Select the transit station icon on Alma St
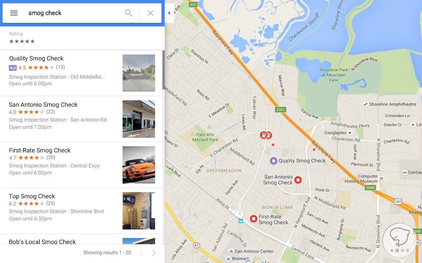Image resolution: width=422 pixels, height=263 pixels. pyautogui.click(x=241, y=221)
